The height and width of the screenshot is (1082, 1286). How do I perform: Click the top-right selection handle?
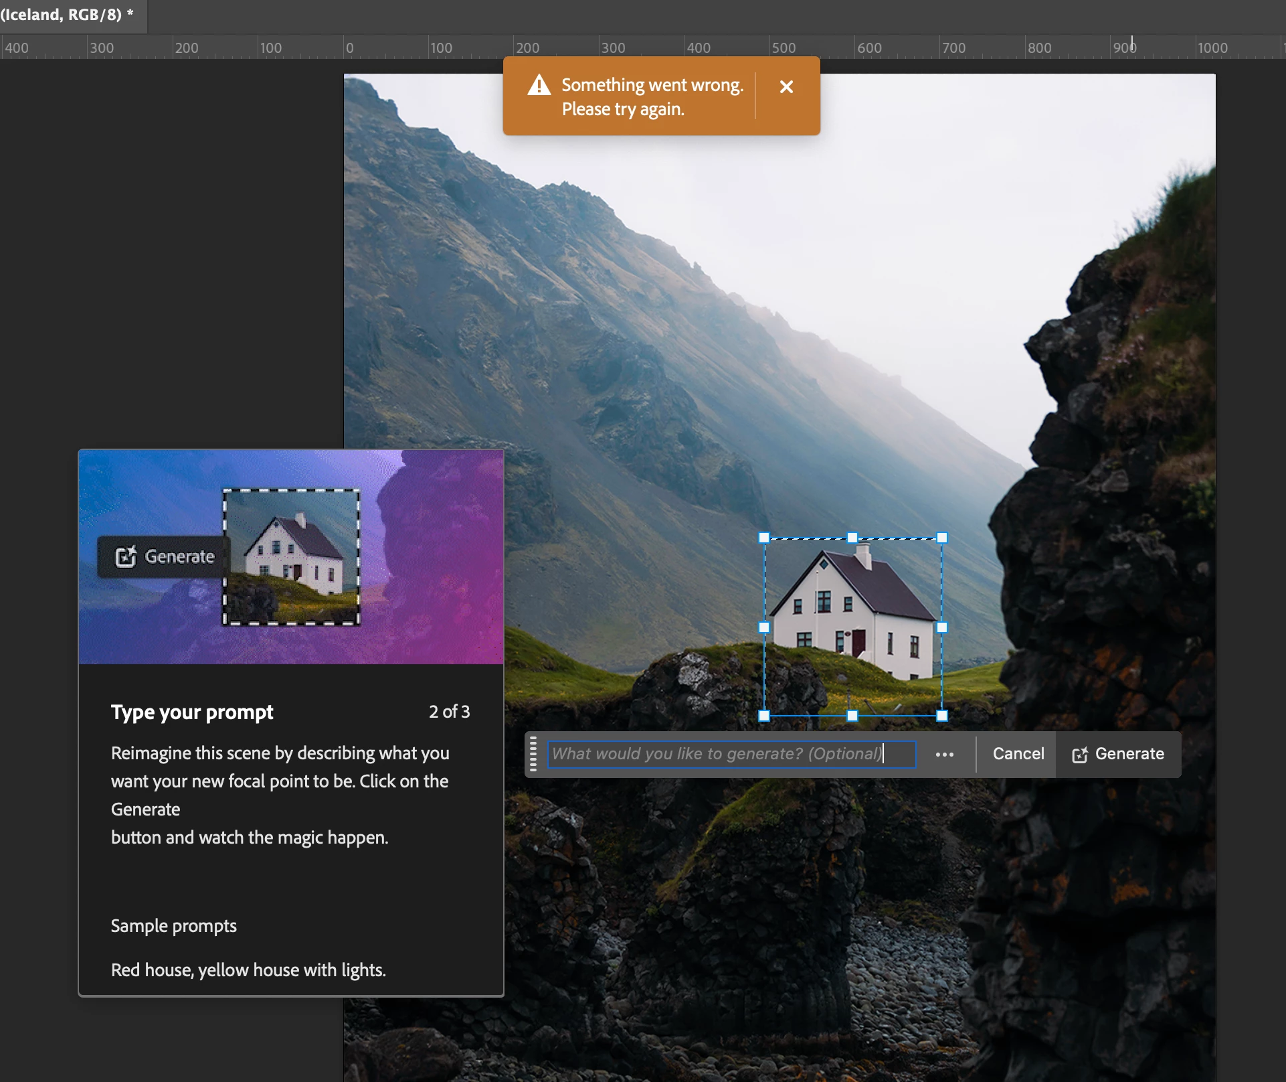click(942, 538)
